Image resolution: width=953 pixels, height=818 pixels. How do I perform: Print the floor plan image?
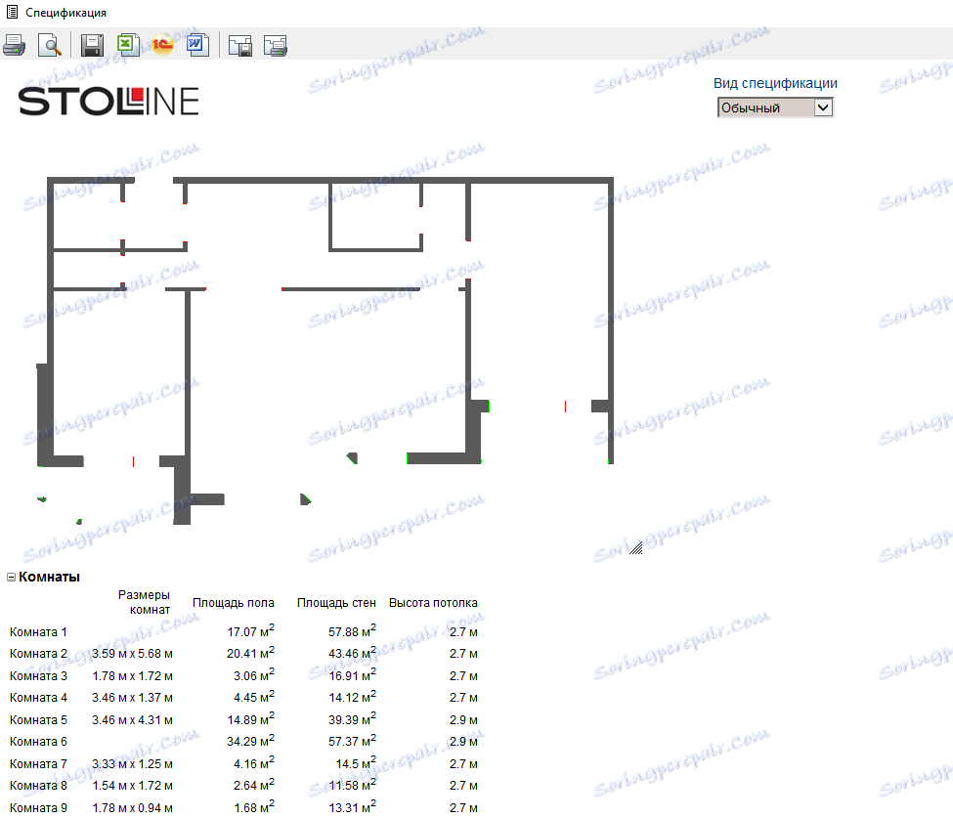pyautogui.click(x=276, y=46)
